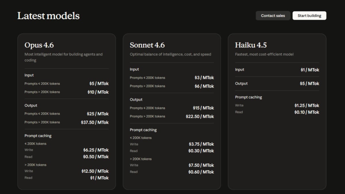Select the Opus 4.6 card title
Image resolution: width=345 pixels, height=194 pixels.
pyautogui.click(x=39, y=45)
